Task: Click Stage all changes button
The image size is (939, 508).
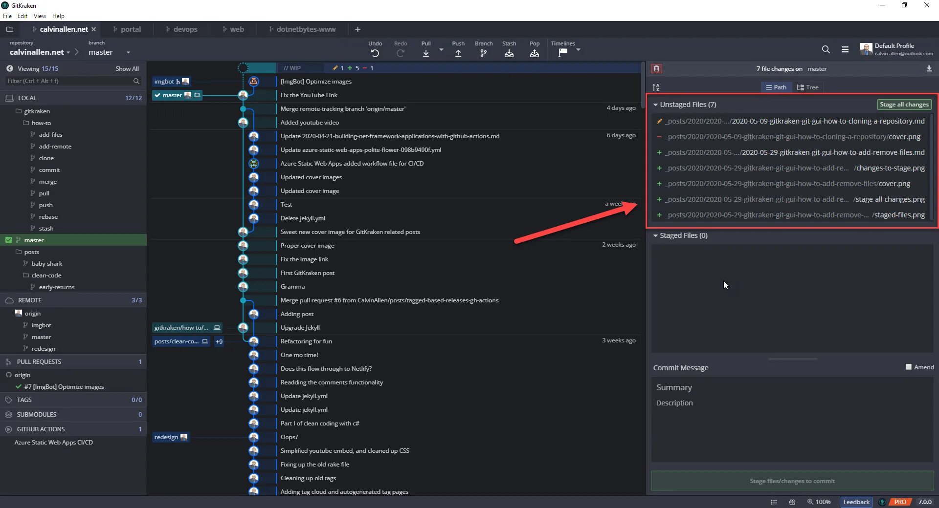Action: point(904,105)
